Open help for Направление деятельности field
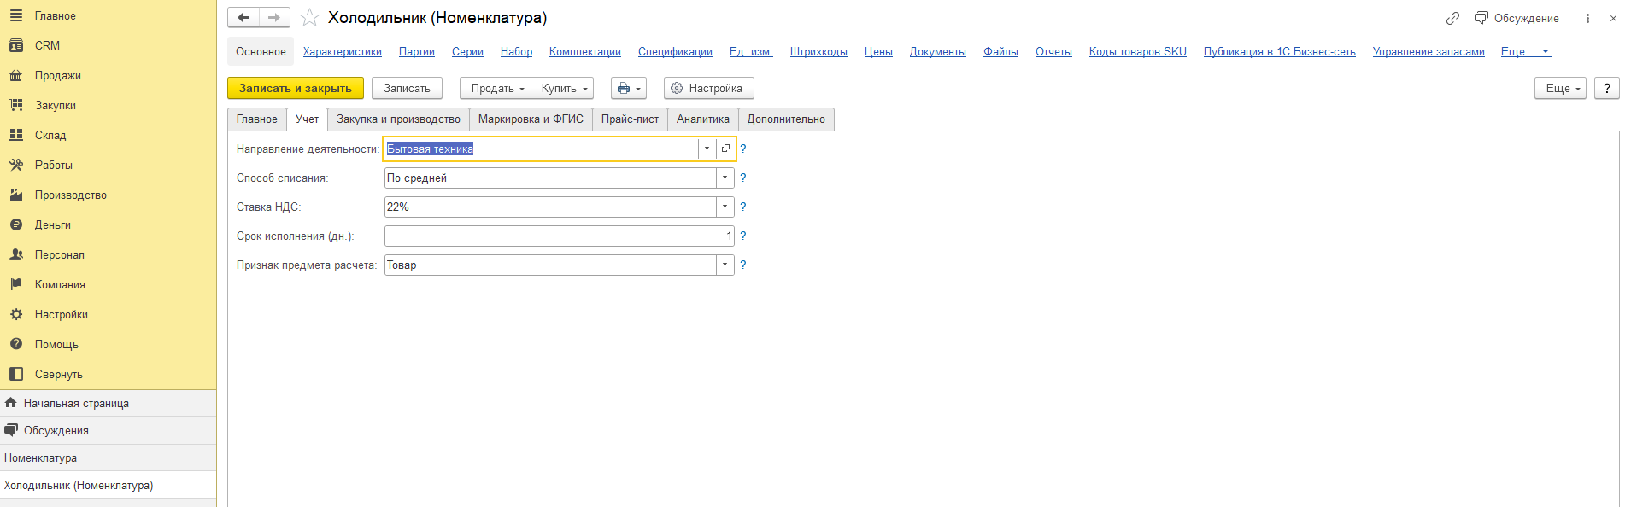 [743, 149]
